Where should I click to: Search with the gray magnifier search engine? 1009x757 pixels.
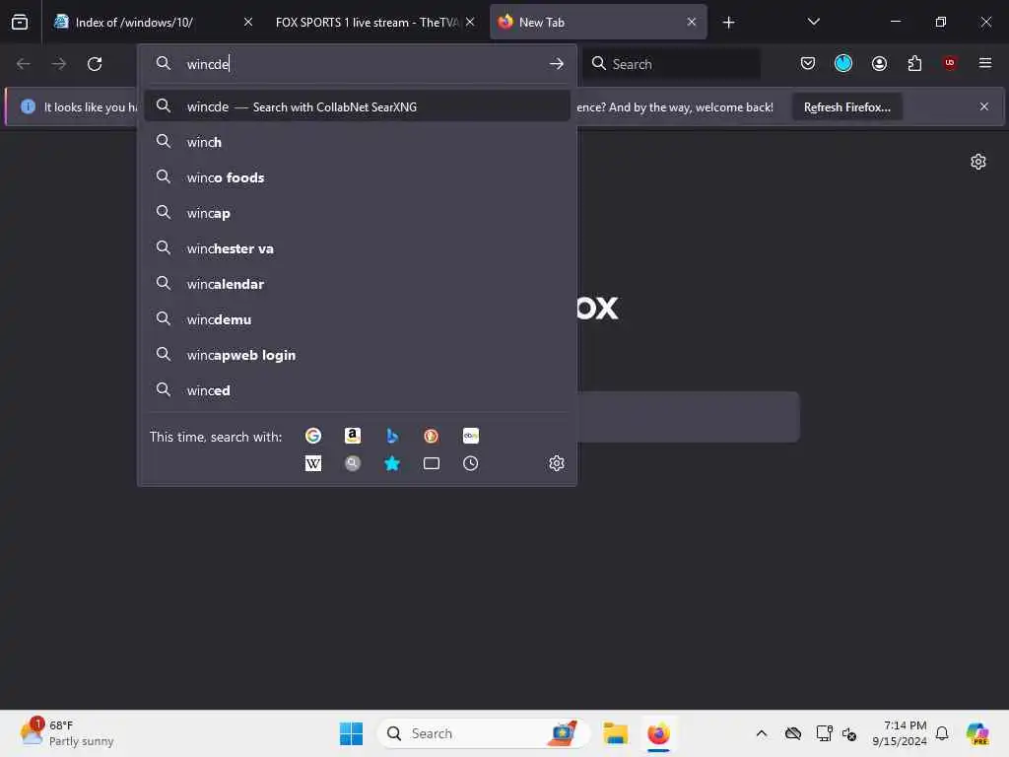click(352, 463)
